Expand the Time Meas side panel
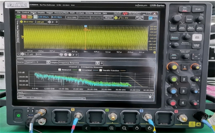Viewport: 215px width, 133px height. pos(18,25)
